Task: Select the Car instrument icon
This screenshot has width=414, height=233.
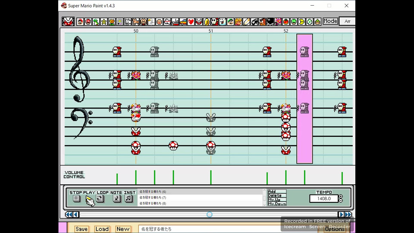Action: (x=183, y=22)
